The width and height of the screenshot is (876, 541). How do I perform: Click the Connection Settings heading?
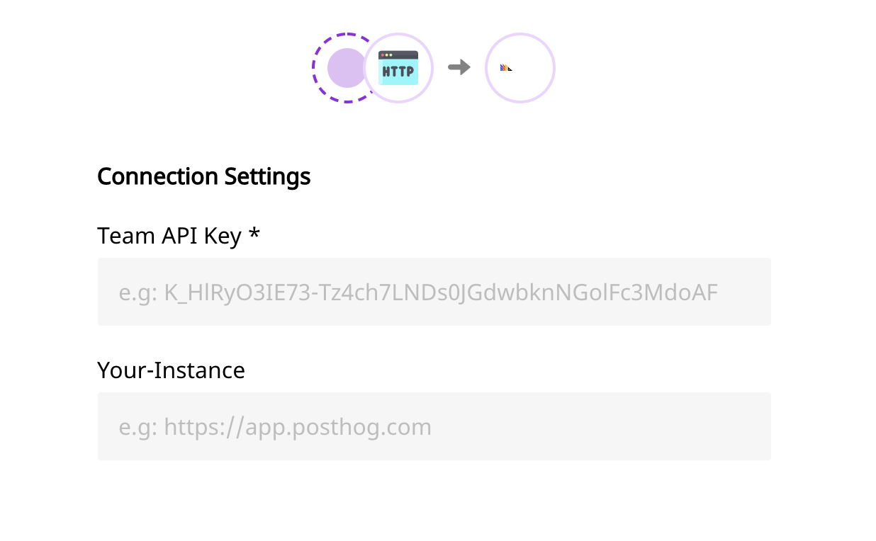[203, 176]
